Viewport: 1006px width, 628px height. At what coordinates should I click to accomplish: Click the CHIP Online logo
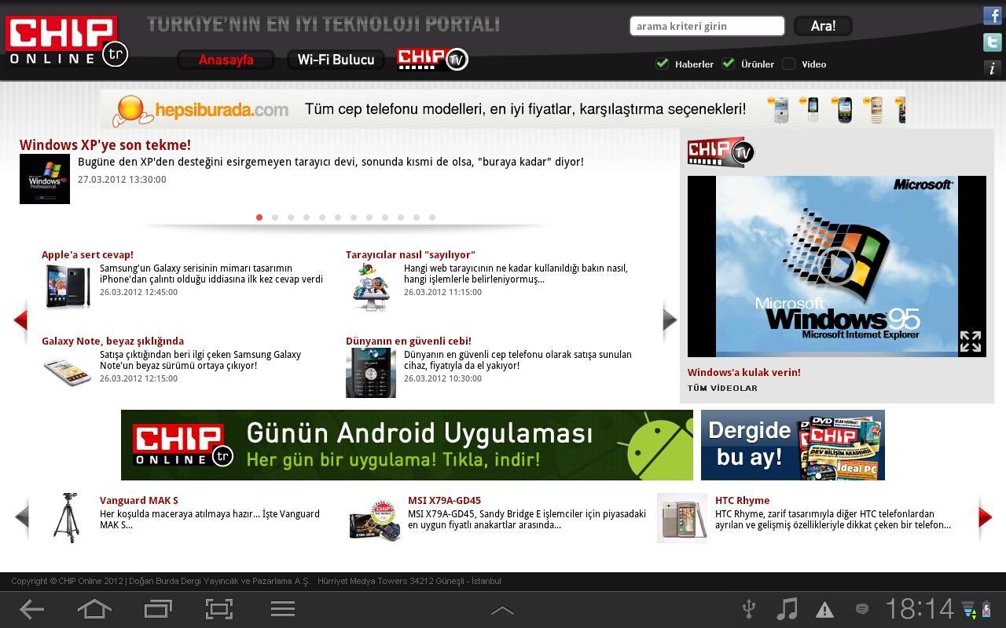(67, 41)
